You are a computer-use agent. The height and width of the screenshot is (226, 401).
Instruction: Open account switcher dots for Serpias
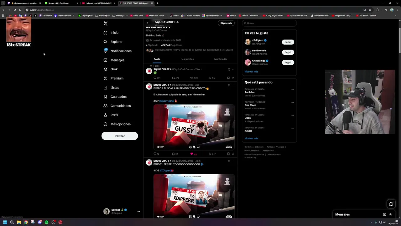(x=138, y=212)
